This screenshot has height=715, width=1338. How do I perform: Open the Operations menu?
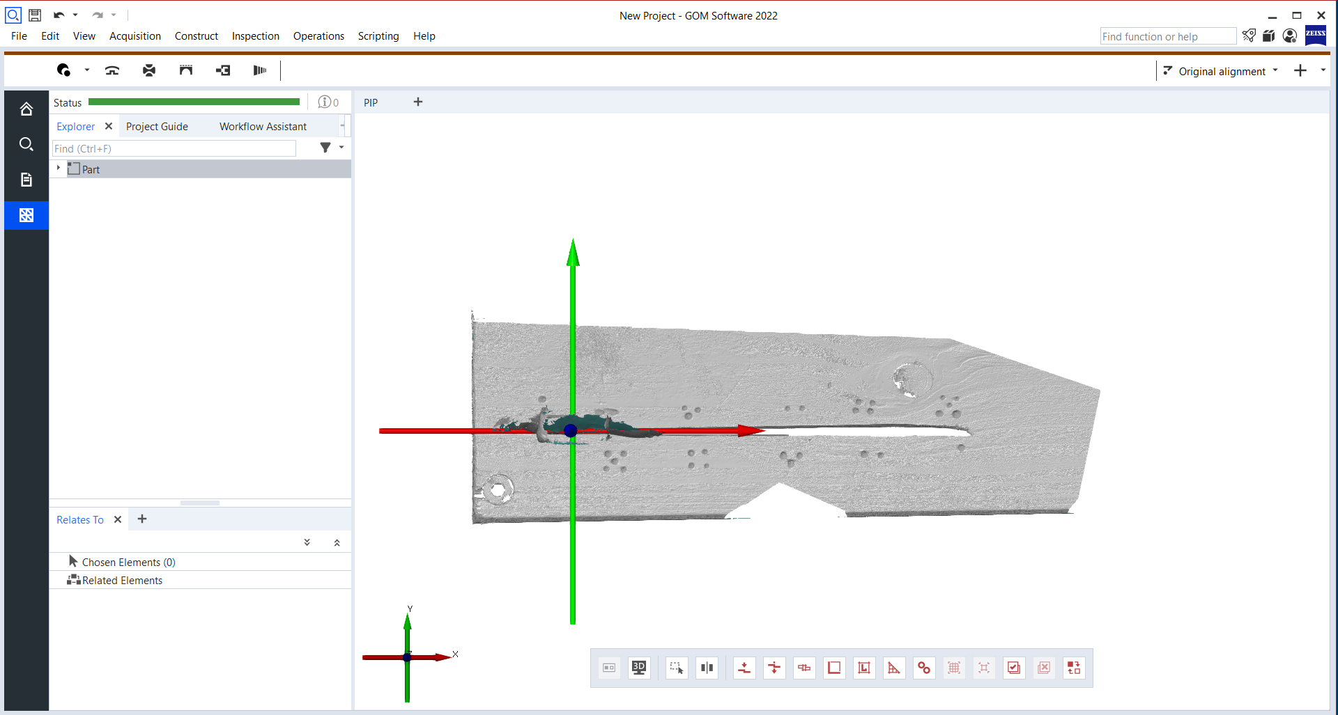[318, 36]
